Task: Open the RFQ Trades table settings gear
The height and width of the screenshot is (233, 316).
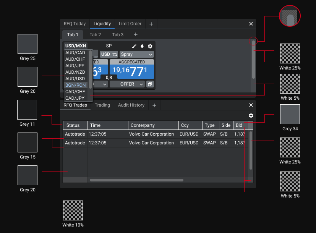Action: point(251,116)
